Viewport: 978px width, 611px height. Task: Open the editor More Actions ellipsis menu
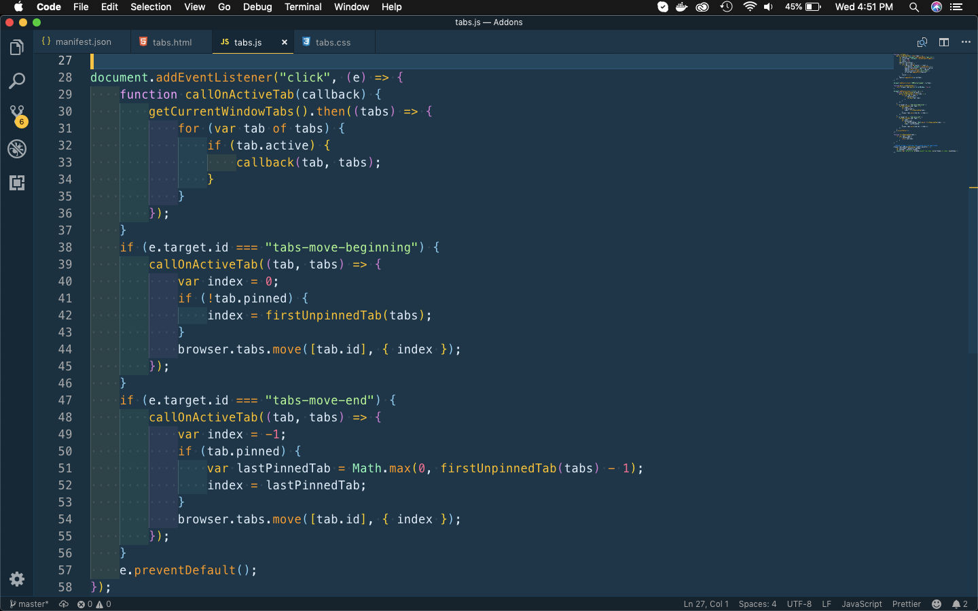click(x=966, y=42)
